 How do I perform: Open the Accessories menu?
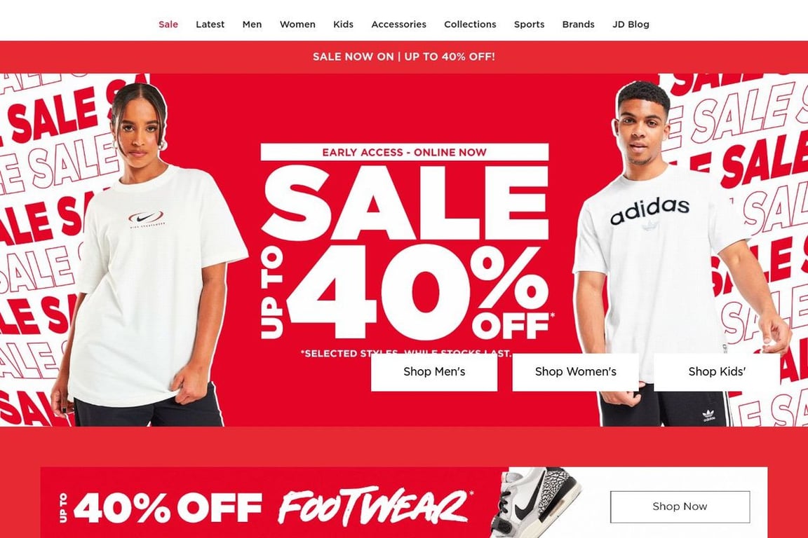(x=398, y=25)
